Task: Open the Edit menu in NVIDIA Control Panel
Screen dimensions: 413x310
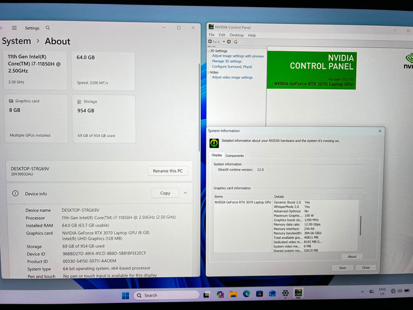Action: pyautogui.click(x=222, y=35)
